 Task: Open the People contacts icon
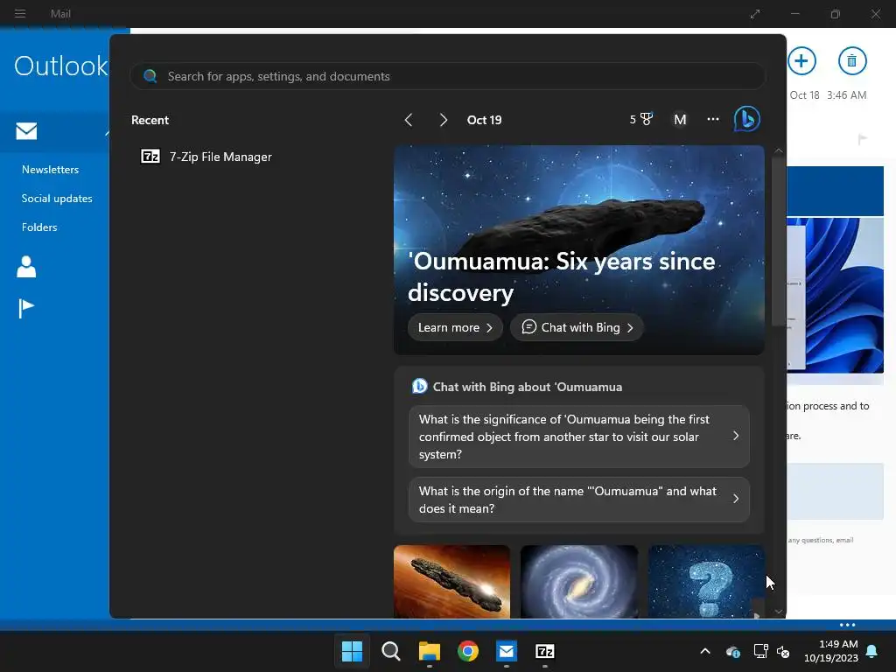pyautogui.click(x=26, y=266)
